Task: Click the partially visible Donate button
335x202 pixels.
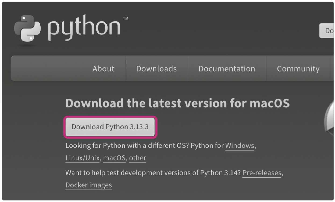Action: click(327, 31)
